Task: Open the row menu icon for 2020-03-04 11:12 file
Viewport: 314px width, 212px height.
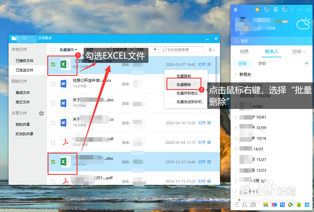Action: (209, 142)
